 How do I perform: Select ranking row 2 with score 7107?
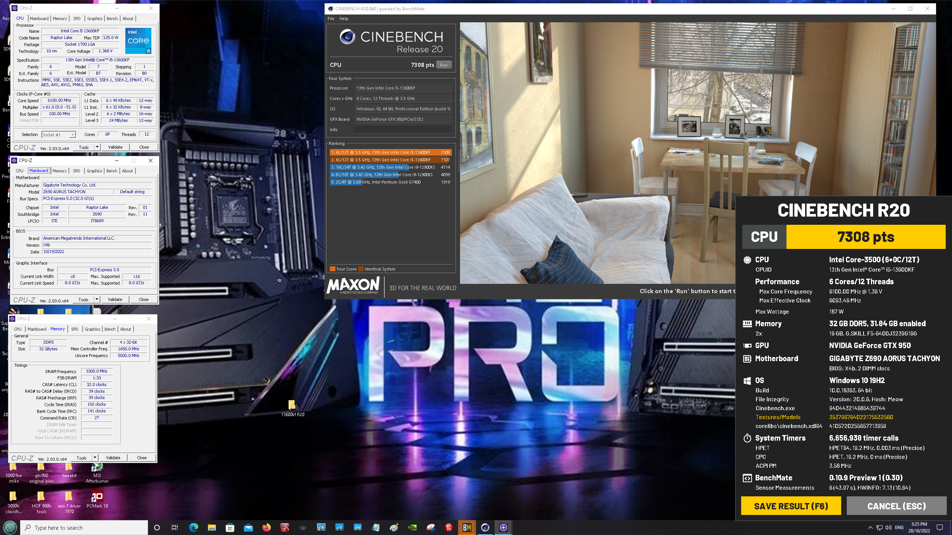390,160
